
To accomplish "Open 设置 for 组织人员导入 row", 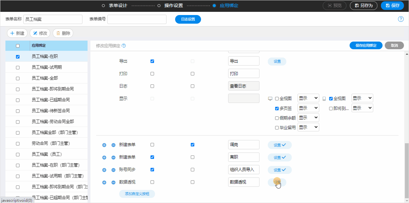I will click(x=280, y=170).
